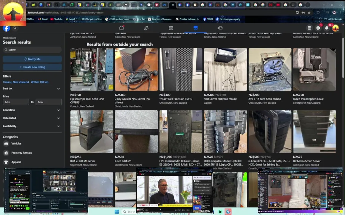
Task: Open Facebook Home feed icon
Action: (121, 28)
